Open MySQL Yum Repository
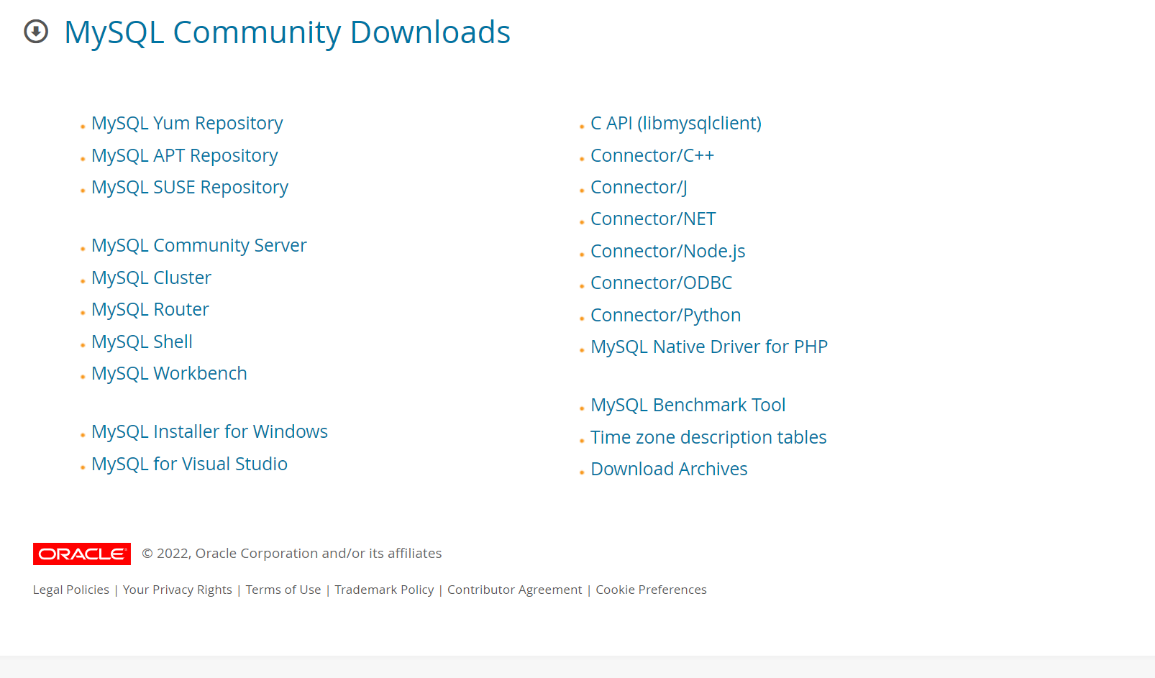 [187, 123]
